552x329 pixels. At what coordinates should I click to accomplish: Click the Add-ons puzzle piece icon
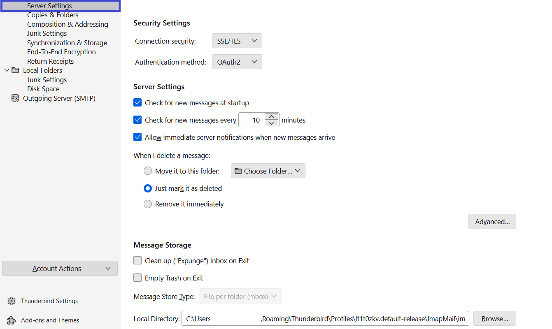point(10,320)
